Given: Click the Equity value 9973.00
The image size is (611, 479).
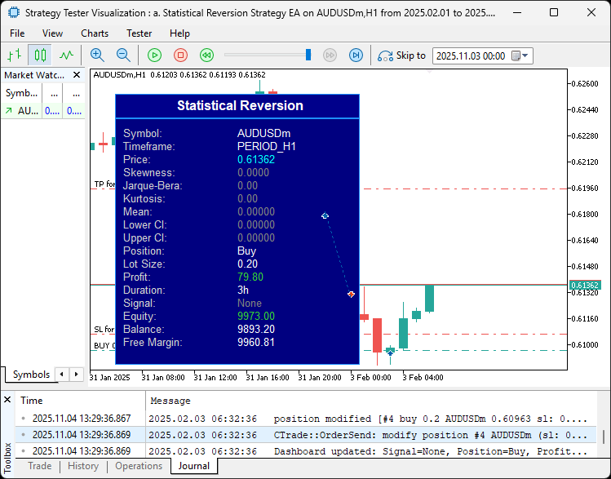Looking at the screenshot, I should (256, 316).
